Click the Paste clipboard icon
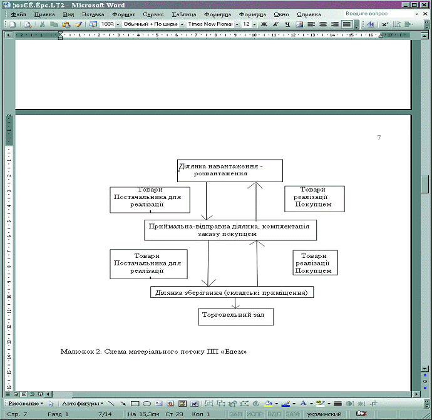This screenshot has width=432, height=420. [66, 24]
